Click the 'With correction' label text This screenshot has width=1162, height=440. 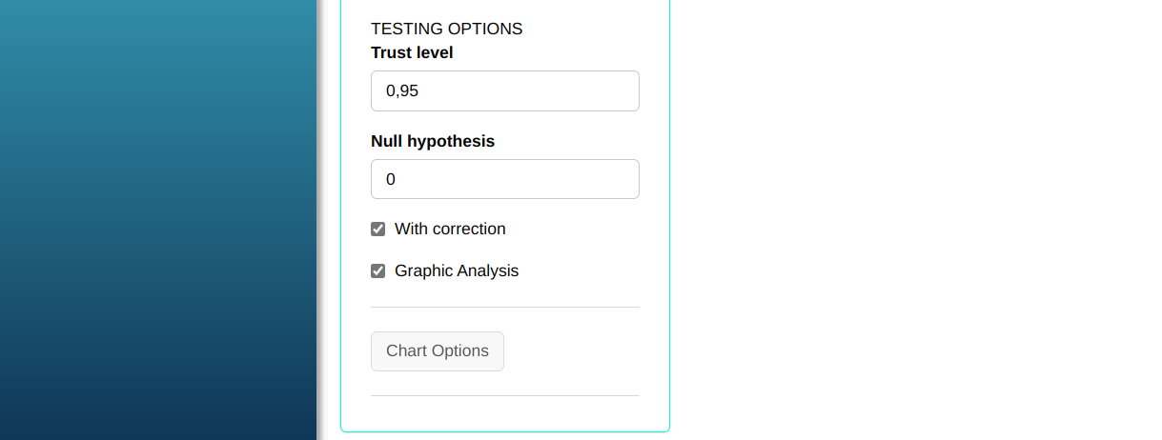click(450, 230)
